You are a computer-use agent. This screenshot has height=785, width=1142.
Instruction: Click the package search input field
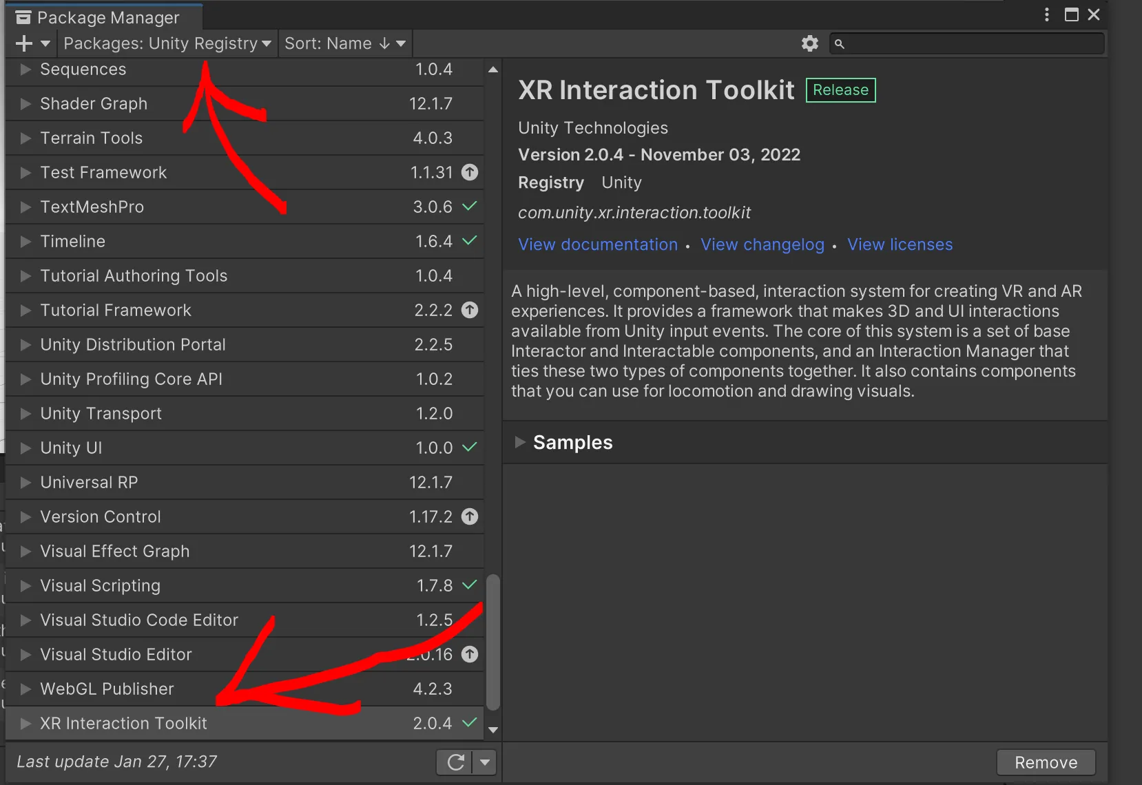(x=967, y=43)
